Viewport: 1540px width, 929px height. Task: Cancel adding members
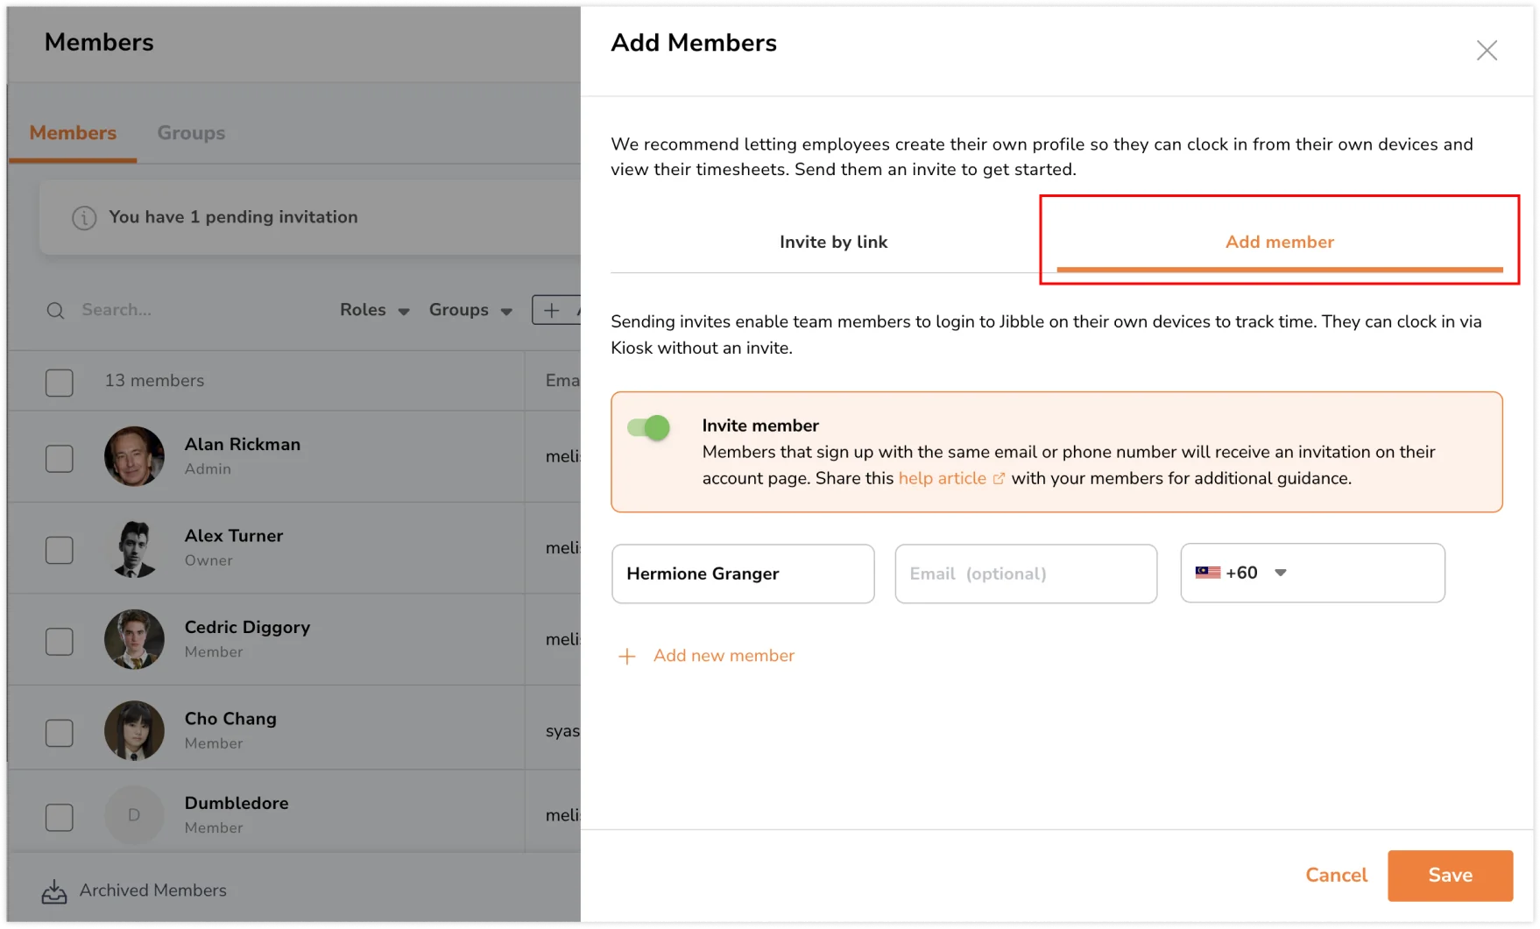1336,875
